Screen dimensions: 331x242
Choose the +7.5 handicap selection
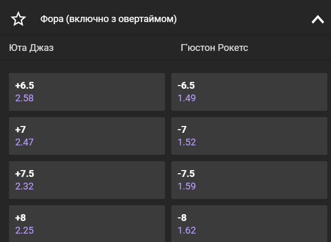87,180
